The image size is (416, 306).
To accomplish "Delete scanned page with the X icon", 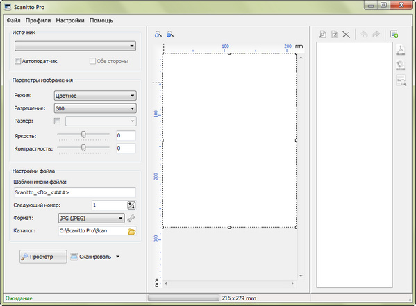I will 346,35.
